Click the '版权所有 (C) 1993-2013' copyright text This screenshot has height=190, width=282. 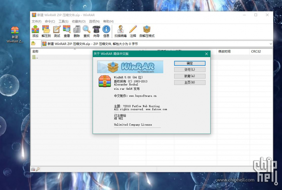[x=130, y=81]
